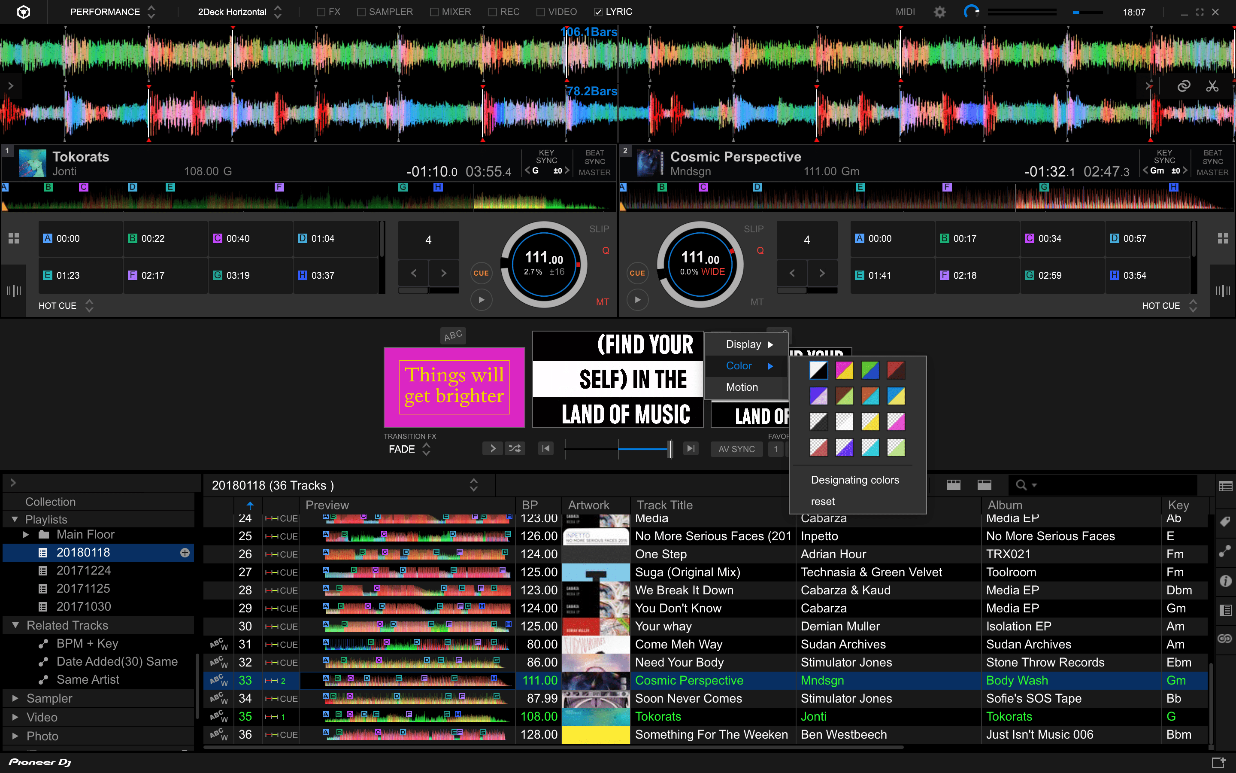
Task: Open the info icon in right sidebar
Action: click(x=1225, y=581)
